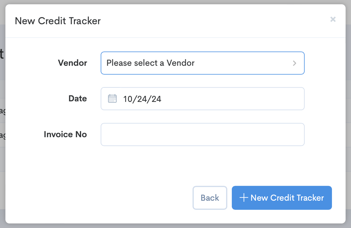The height and width of the screenshot is (228, 351).
Task: Click the chevron arrow in the Vendor selector
Action: (295, 63)
